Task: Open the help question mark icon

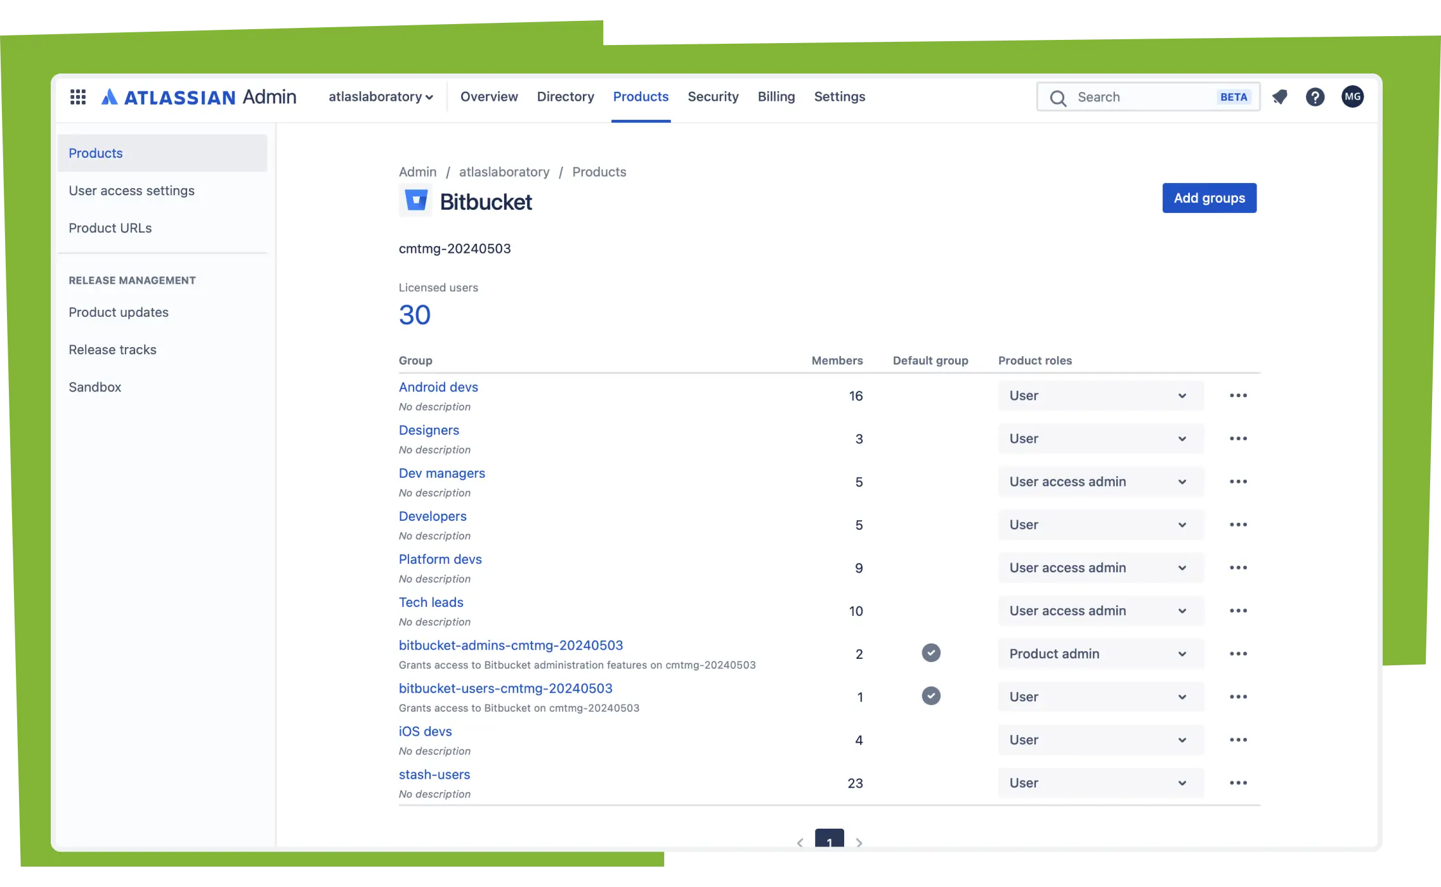Action: point(1315,97)
